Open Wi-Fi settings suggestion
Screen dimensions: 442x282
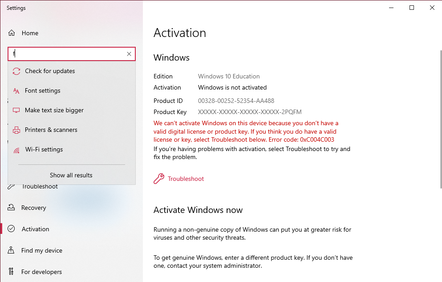72,149
